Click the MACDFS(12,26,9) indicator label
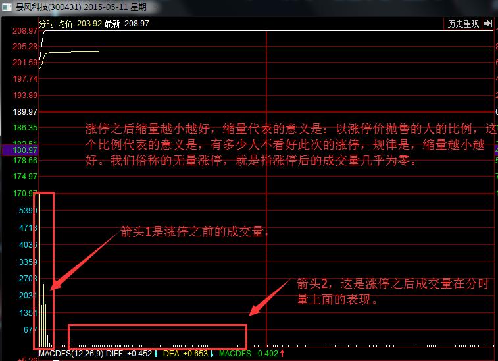Viewport: 498px width, 361px height. (x=71, y=354)
